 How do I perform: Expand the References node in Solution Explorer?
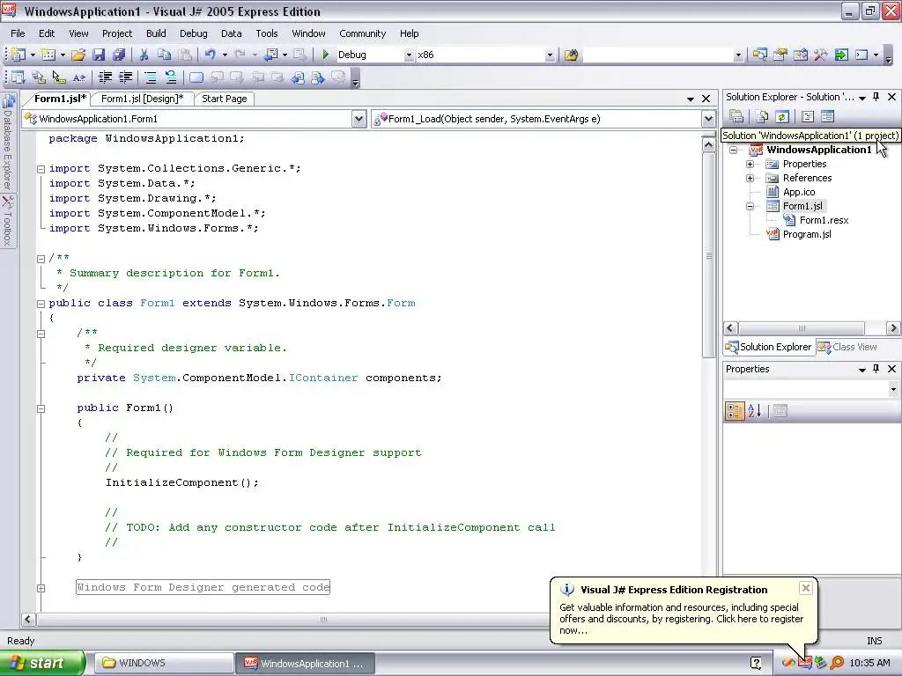pos(750,178)
